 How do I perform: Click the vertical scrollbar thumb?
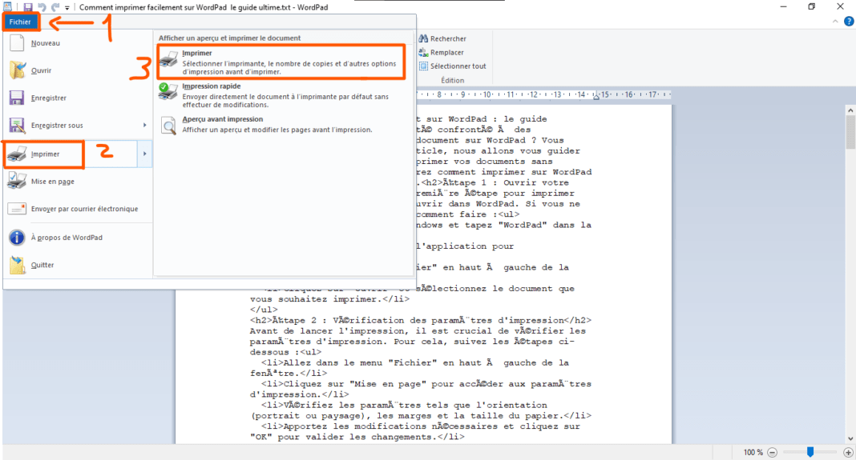pos(850,133)
